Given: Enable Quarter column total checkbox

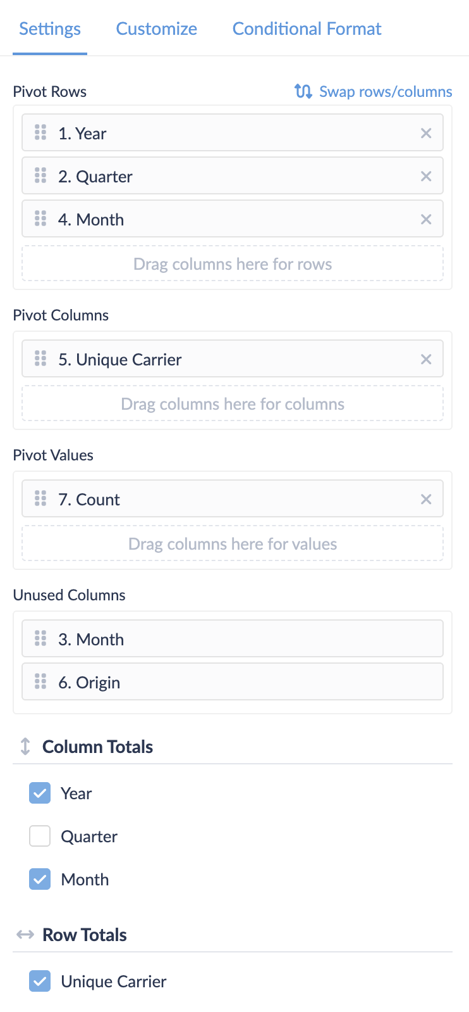Looking at the screenshot, I should (x=40, y=836).
